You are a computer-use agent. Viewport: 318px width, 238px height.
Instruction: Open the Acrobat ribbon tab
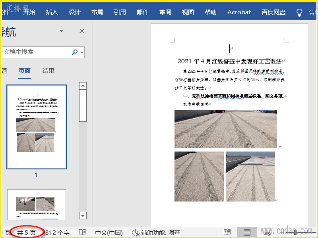[x=239, y=12]
